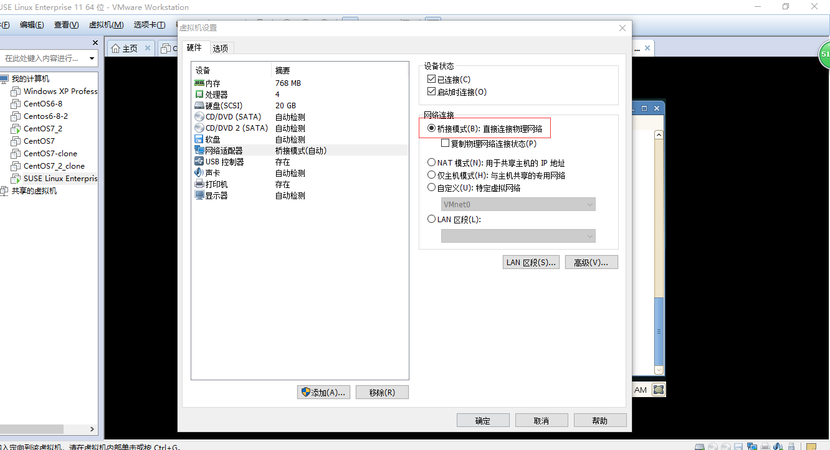Open the 查看(V) menu

pos(66,25)
